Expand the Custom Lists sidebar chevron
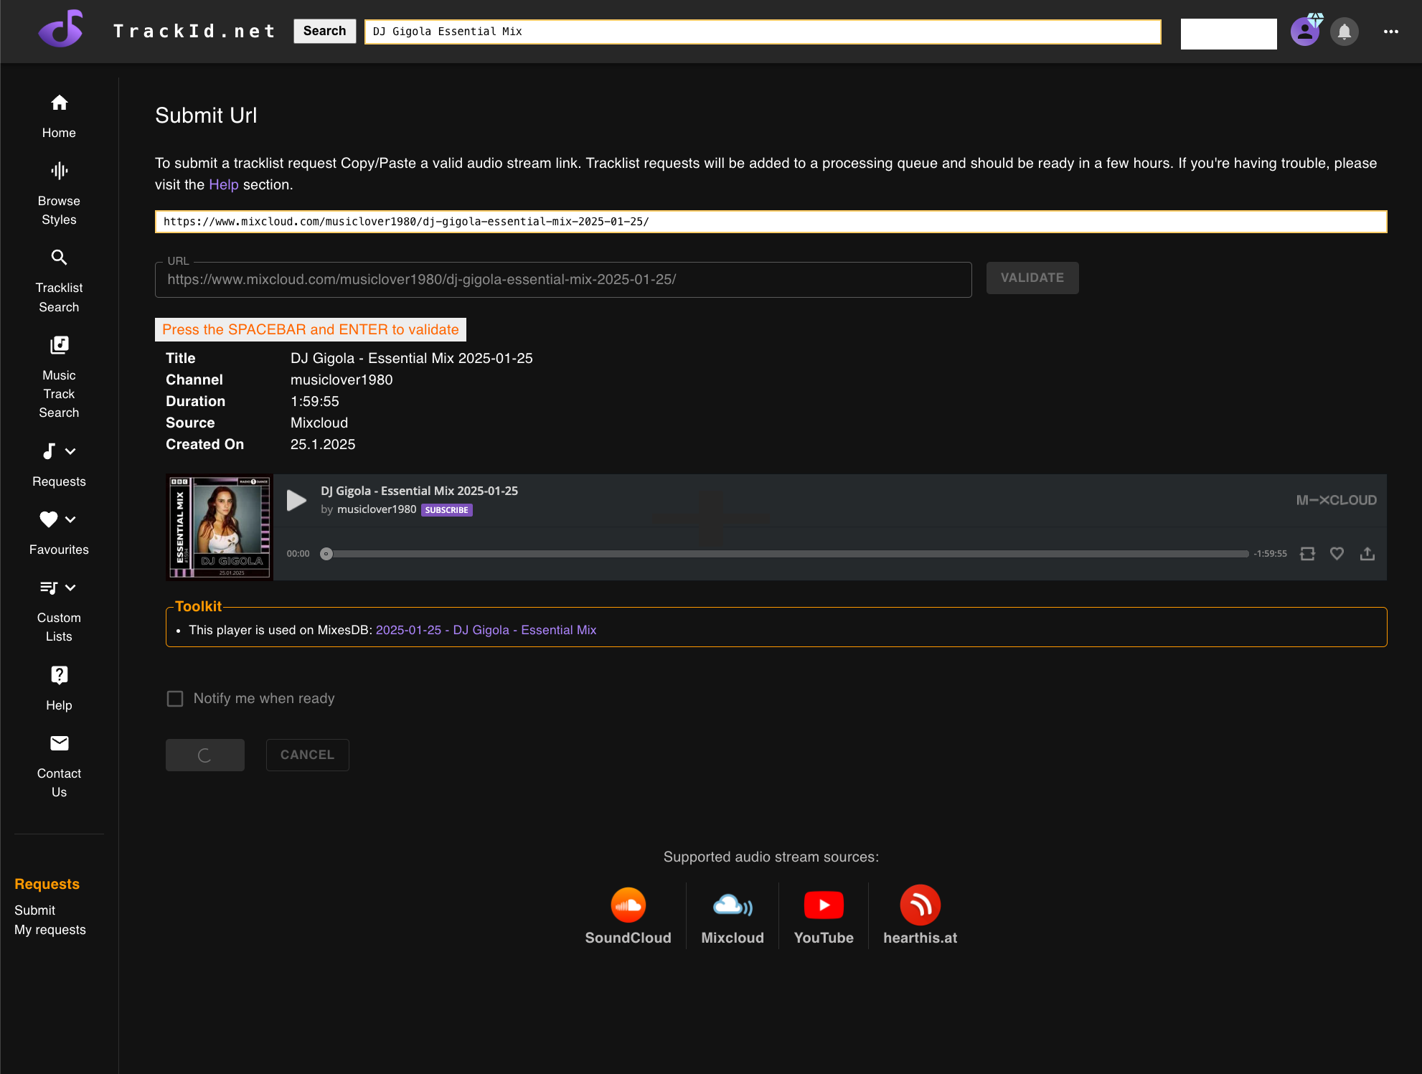This screenshot has height=1074, width=1422. (70, 588)
